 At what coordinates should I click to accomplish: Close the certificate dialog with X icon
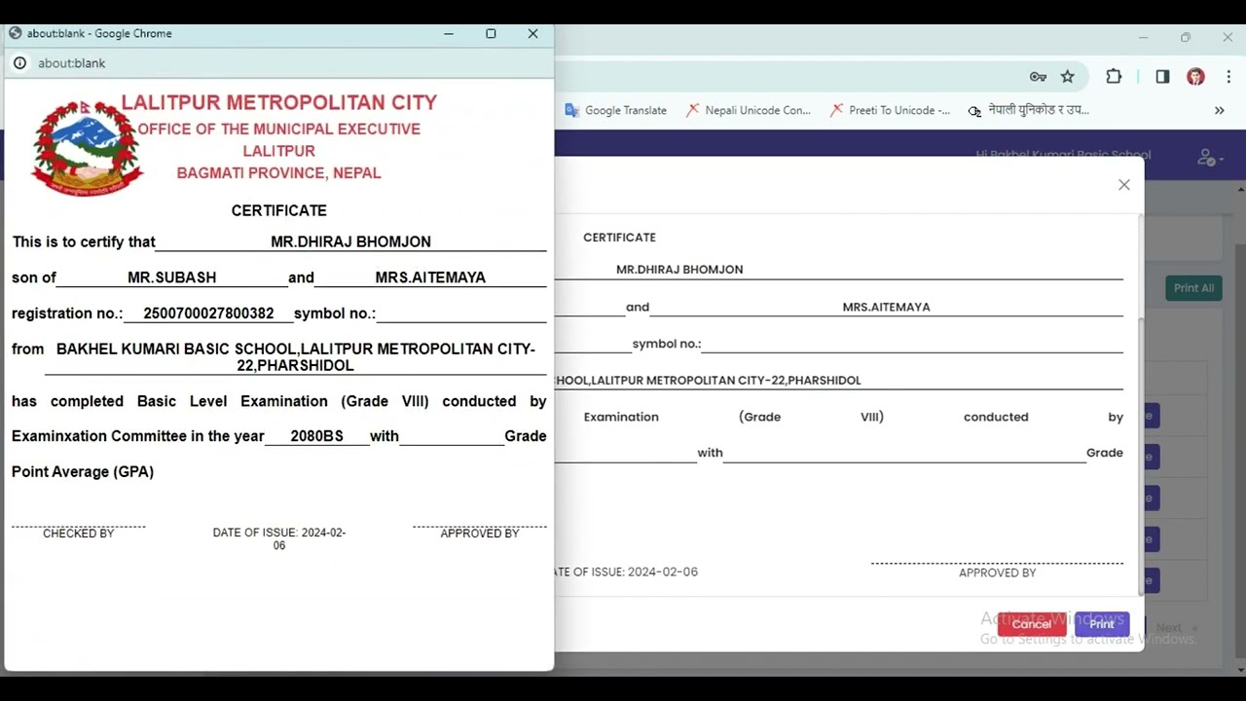point(1124,185)
